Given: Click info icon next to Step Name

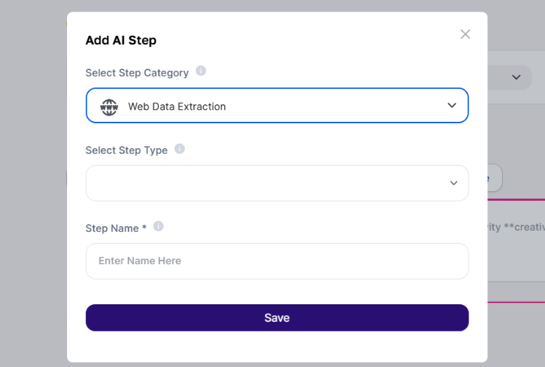Looking at the screenshot, I should 159,226.
